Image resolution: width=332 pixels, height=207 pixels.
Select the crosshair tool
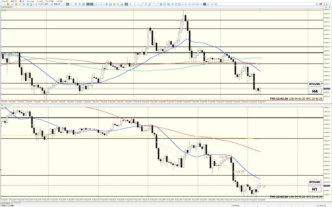tap(130, 4)
